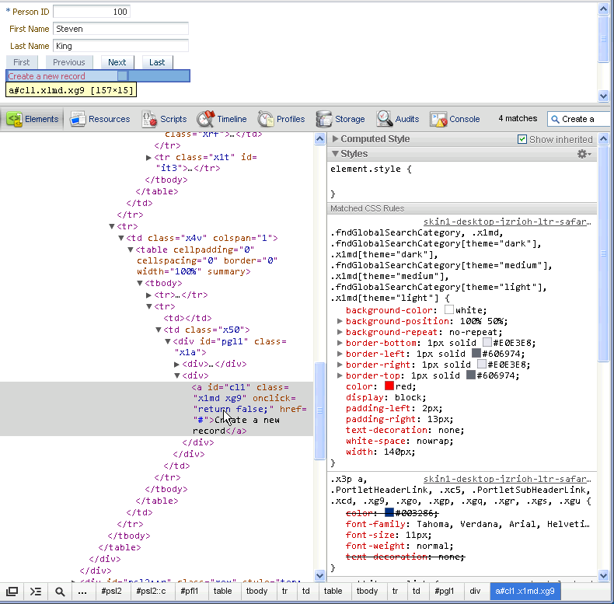Click the Last Name field containing King
This screenshot has height=604, width=614.
[120, 46]
